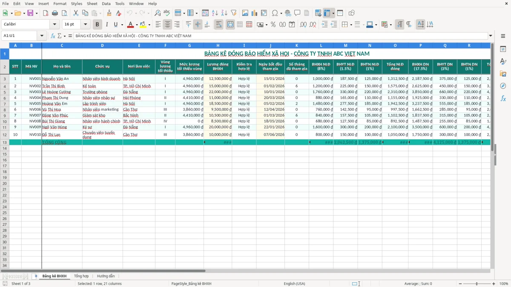The width and height of the screenshot is (511, 287).
Task: Toggle Wrap Text
Action: (219, 25)
